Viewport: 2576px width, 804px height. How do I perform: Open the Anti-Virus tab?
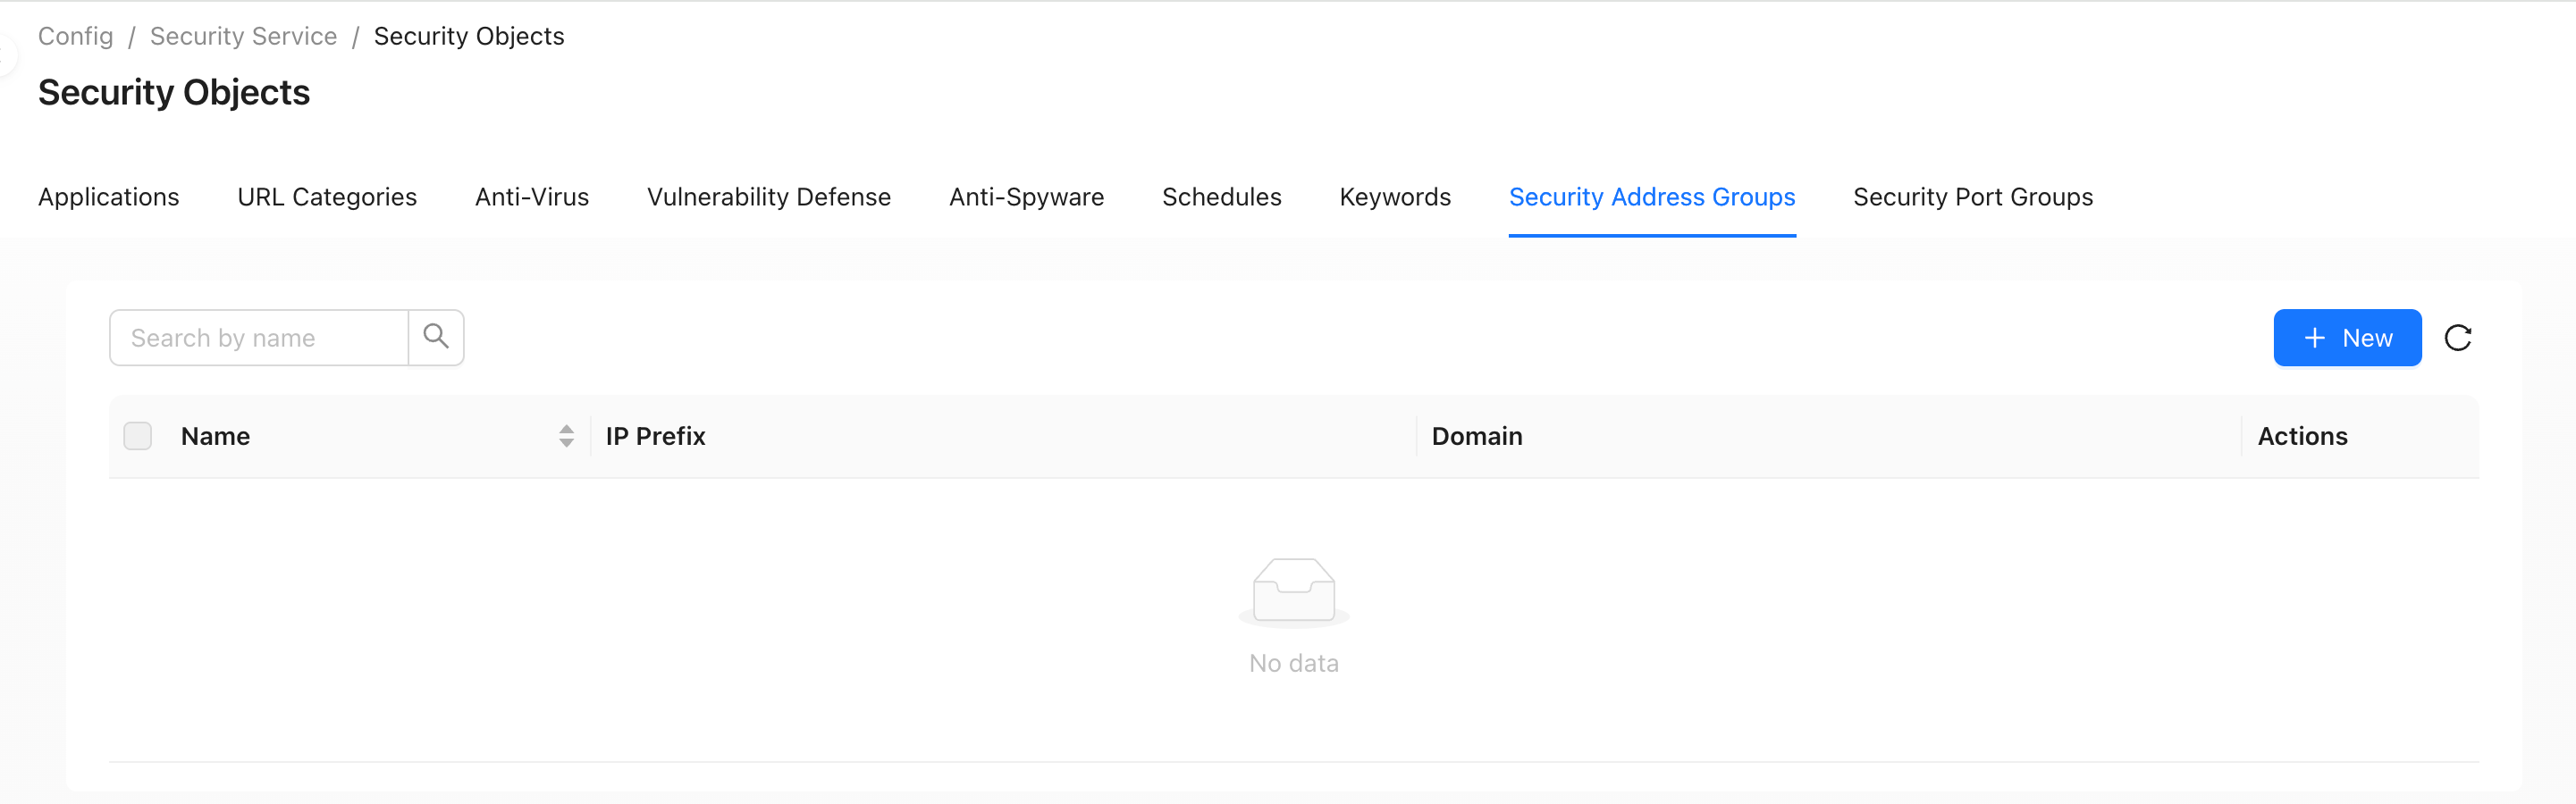(x=532, y=197)
